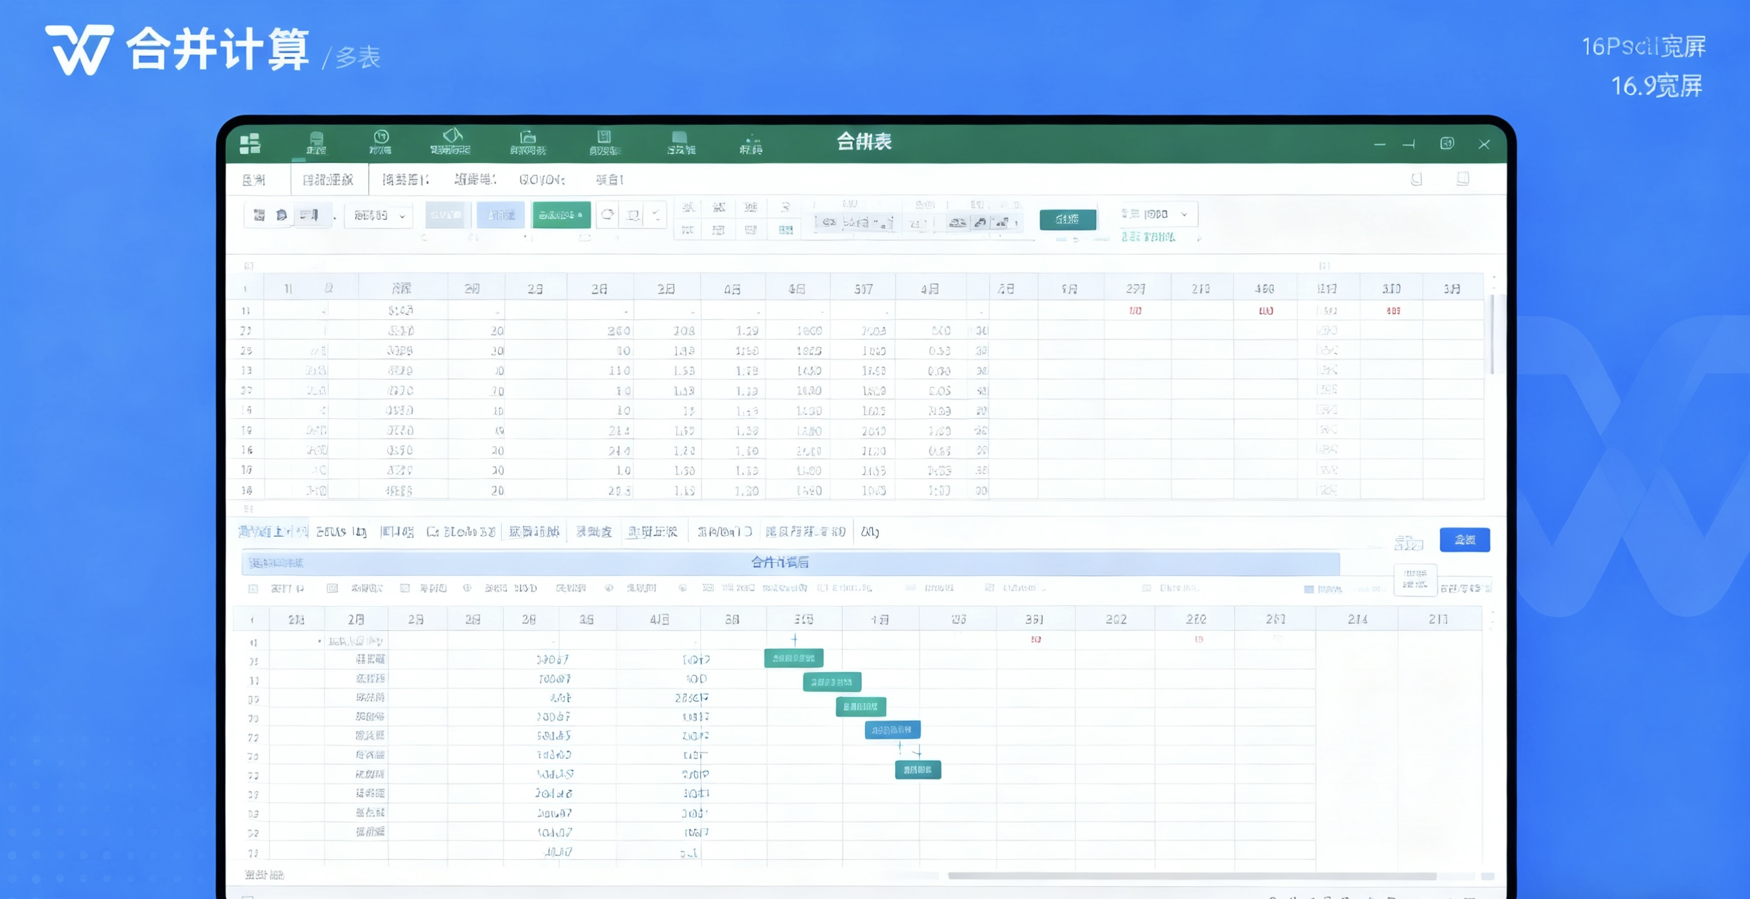This screenshot has height=899, width=1750.
Task: Open small chevron dropdown next to crop icon
Action: coord(656,215)
